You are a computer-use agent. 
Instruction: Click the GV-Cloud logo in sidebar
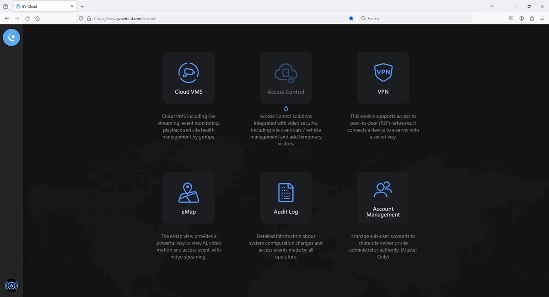point(11,37)
